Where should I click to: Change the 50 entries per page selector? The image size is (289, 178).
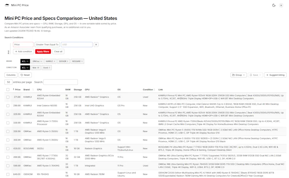pos(8,82)
